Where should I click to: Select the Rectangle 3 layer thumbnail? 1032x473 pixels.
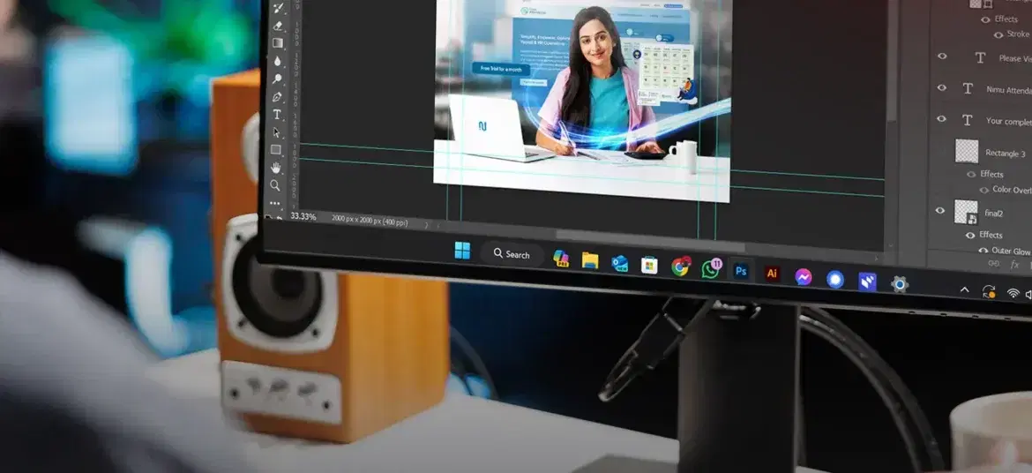coord(968,152)
